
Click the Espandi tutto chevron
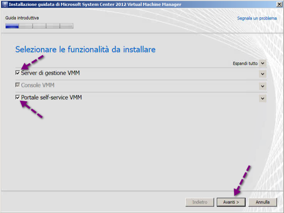click(x=263, y=63)
